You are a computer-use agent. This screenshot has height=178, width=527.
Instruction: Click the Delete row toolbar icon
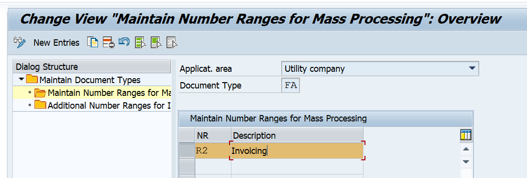pos(108,43)
